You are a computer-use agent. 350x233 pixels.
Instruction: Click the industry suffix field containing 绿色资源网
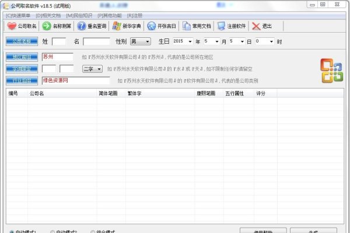pyautogui.click(x=76, y=81)
